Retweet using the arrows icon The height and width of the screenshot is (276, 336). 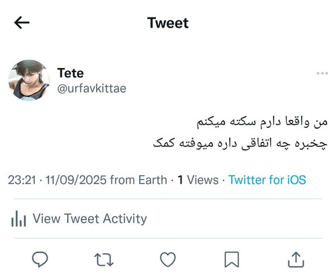point(103,259)
